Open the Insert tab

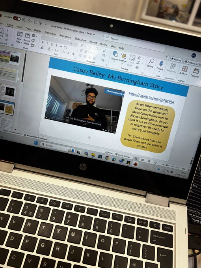coord(19,27)
